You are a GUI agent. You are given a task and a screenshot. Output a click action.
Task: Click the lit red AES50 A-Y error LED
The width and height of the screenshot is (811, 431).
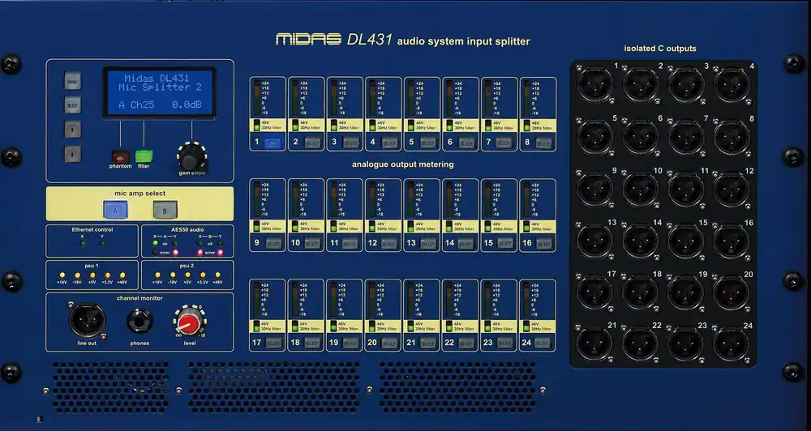[175, 253]
